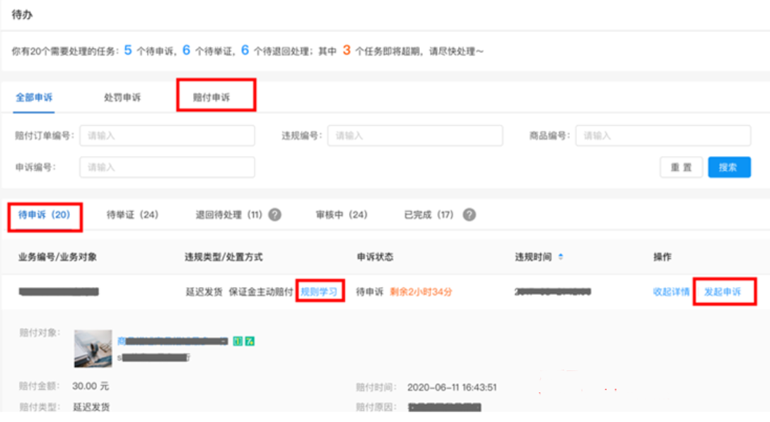This screenshot has width=770, height=422.
Task: Click help icon next to 已完成 tab
Action: coord(469,215)
